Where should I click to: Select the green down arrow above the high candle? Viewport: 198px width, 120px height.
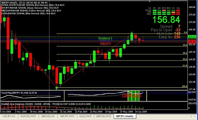(x=132, y=33)
